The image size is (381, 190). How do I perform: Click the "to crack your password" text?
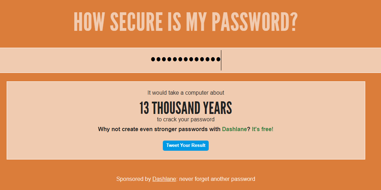[186, 120]
